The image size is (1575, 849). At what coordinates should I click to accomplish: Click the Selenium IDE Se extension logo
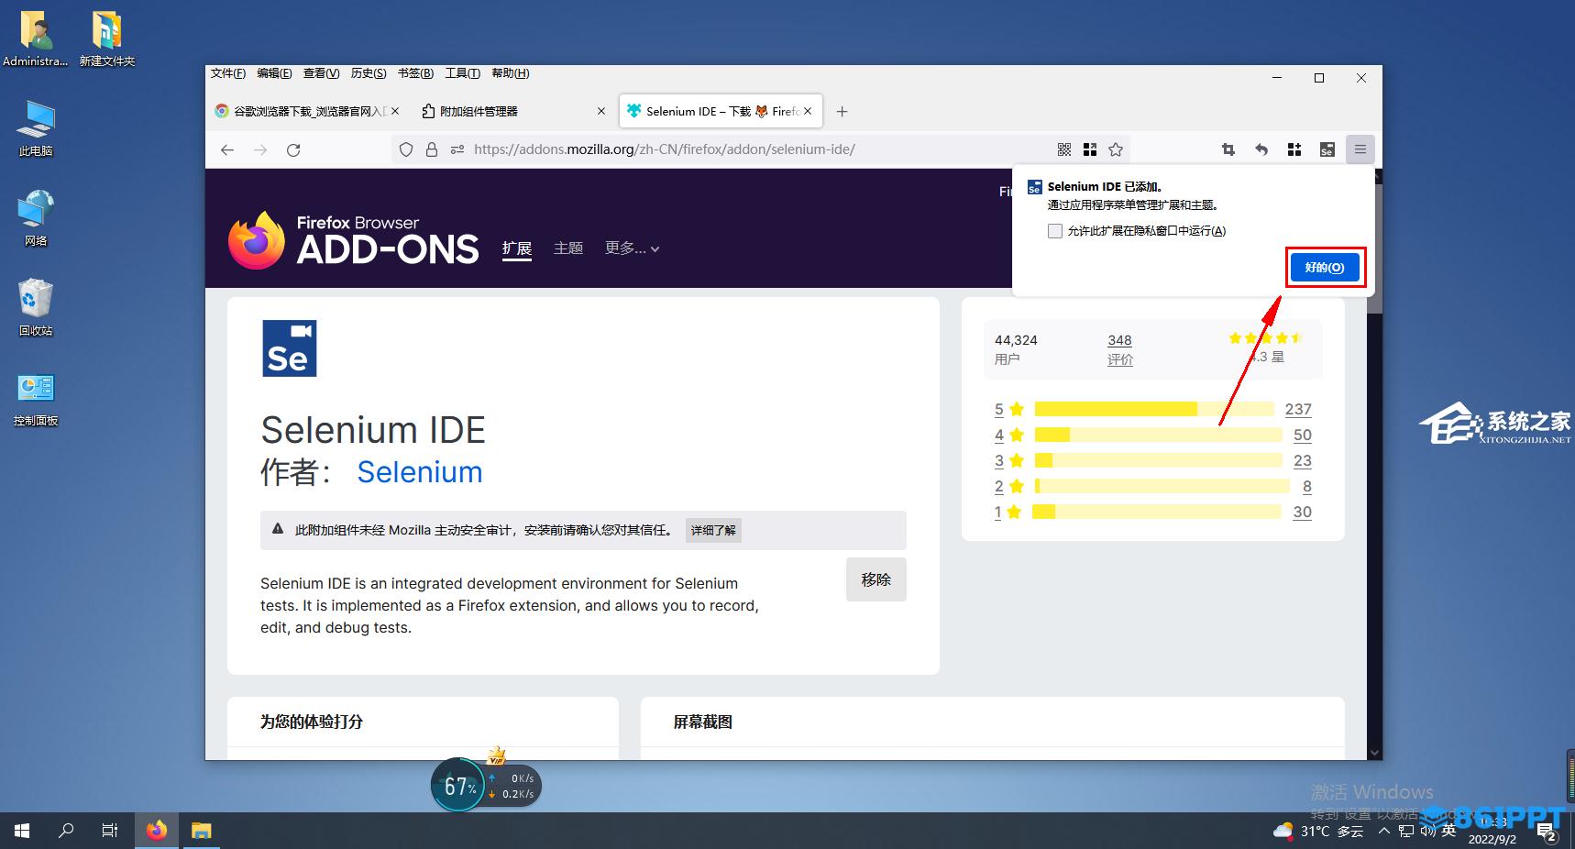coord(290,348)
